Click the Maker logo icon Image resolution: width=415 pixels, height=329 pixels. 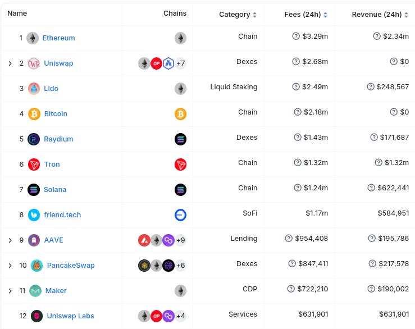click(35, 291)
